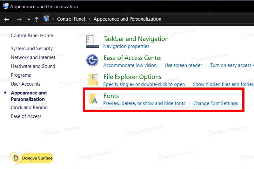Open Hardware and Sound category

[33, 66]
